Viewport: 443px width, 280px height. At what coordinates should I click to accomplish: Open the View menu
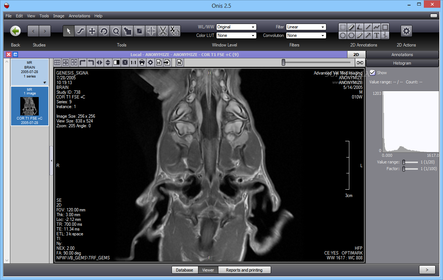tap(31, 16)
